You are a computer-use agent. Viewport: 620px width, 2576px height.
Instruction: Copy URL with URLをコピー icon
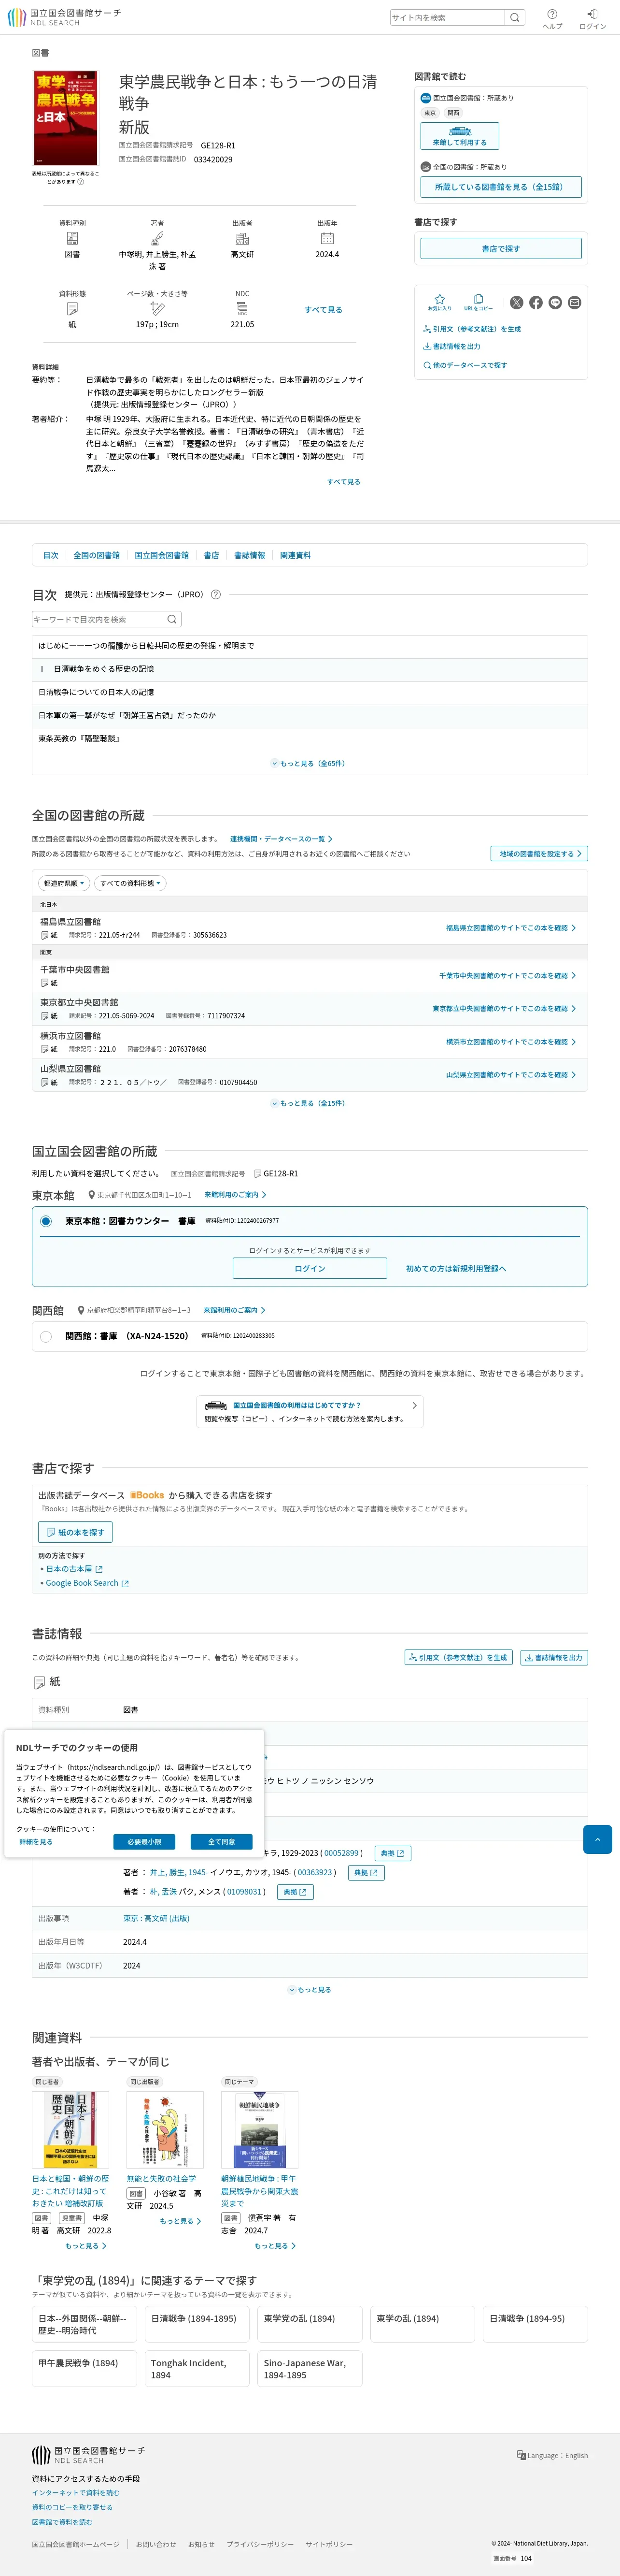click(478, 302)
